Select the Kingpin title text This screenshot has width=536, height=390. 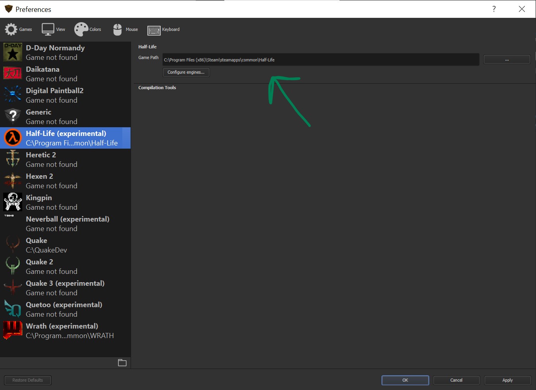(39, 198)
